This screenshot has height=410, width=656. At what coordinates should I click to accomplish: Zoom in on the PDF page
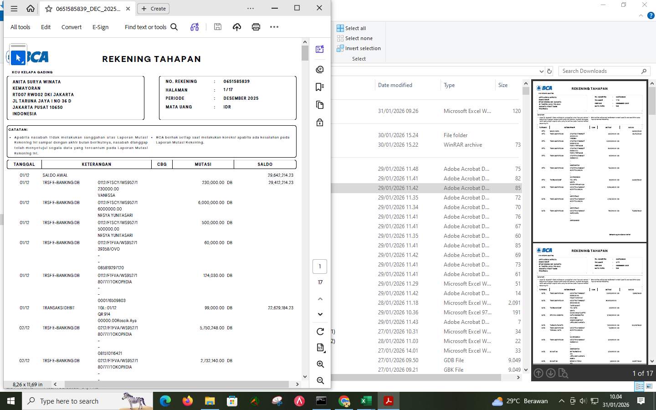tap(320, 364)
